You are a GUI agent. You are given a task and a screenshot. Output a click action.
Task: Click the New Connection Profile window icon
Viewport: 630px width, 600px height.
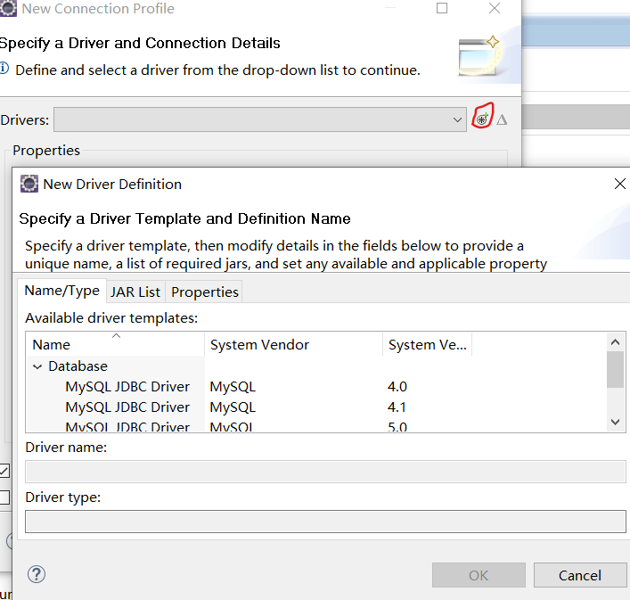[8, 8]
